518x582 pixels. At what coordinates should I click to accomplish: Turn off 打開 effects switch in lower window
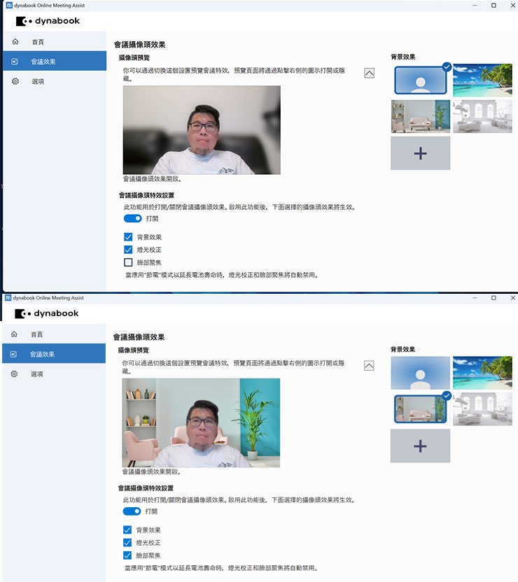[132, 511]
